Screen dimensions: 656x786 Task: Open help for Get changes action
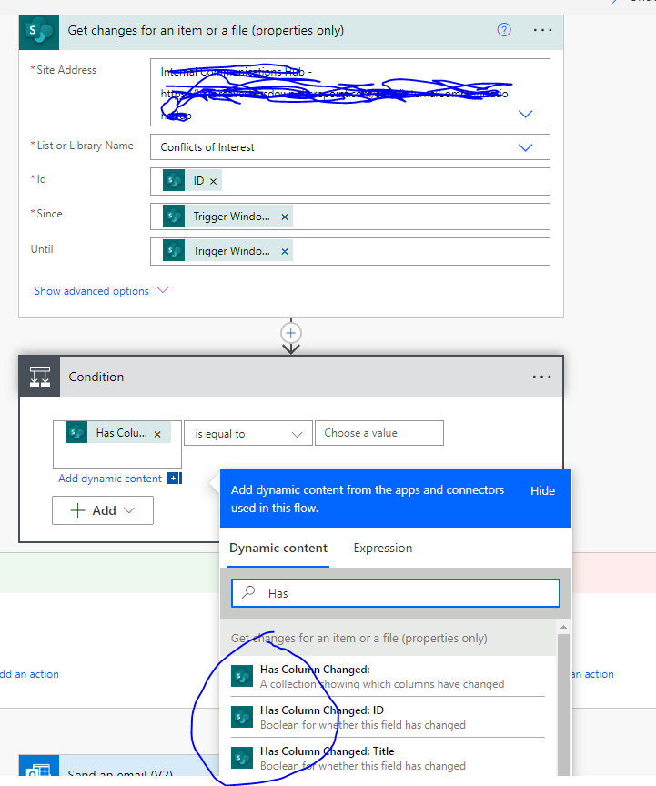pos(504,30)
